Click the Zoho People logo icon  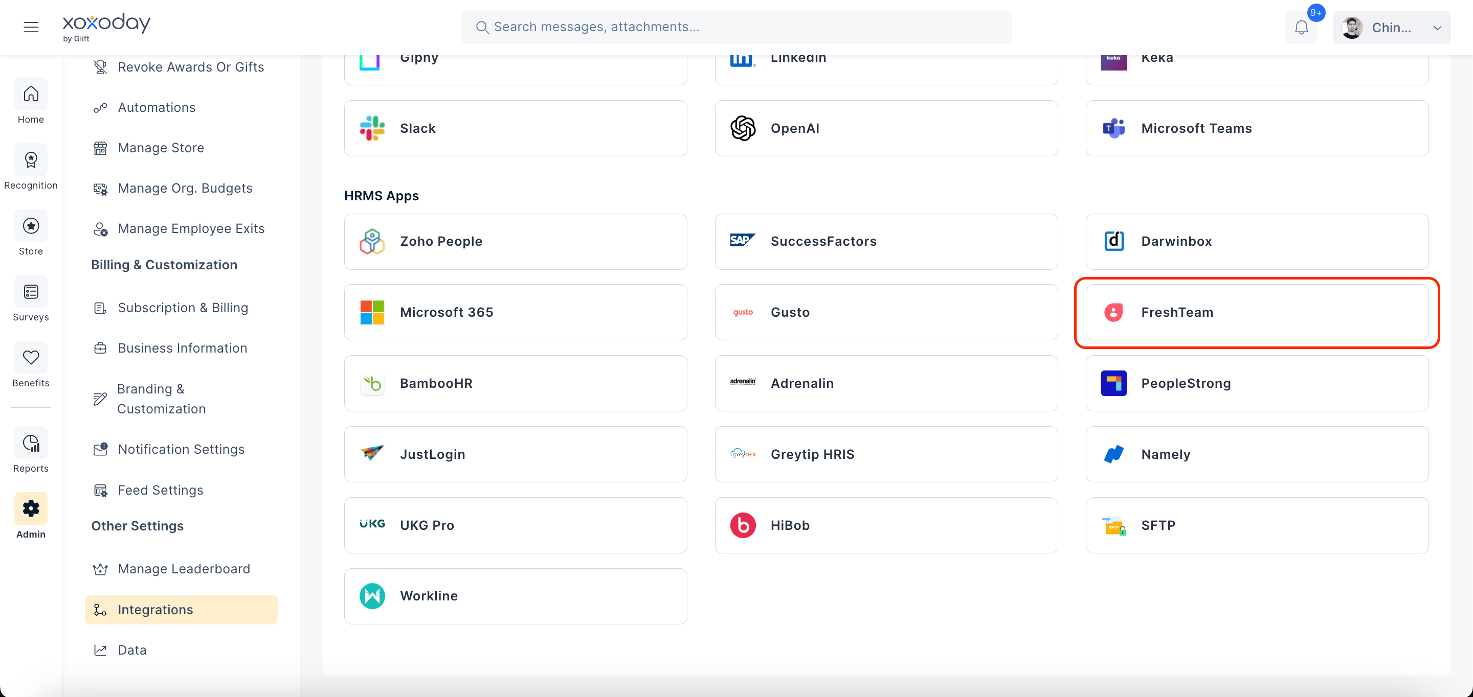(372, 242)
